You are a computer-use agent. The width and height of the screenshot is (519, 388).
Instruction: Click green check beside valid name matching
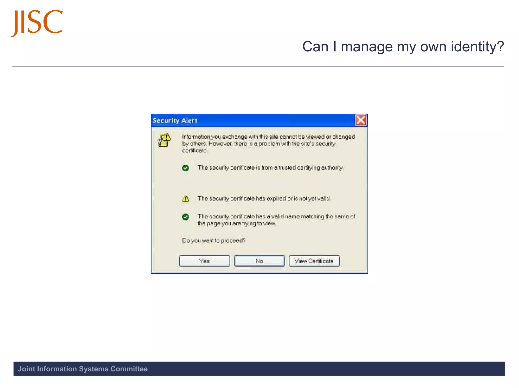coord(186,217)
